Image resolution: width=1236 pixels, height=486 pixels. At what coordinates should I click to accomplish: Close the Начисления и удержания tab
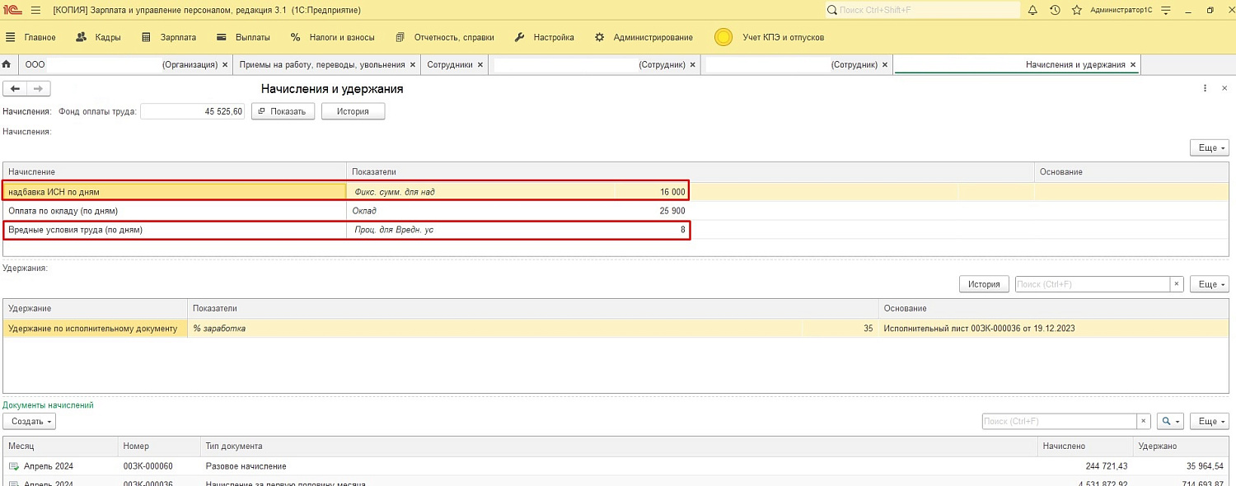pos(1133,64)
